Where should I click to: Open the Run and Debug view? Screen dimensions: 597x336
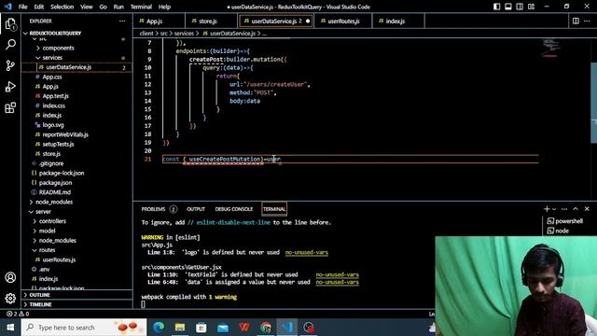pos(10,87)
